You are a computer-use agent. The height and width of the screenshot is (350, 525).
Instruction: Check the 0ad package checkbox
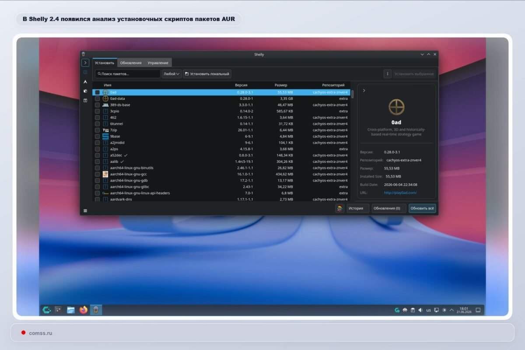[x=97, y=93]
